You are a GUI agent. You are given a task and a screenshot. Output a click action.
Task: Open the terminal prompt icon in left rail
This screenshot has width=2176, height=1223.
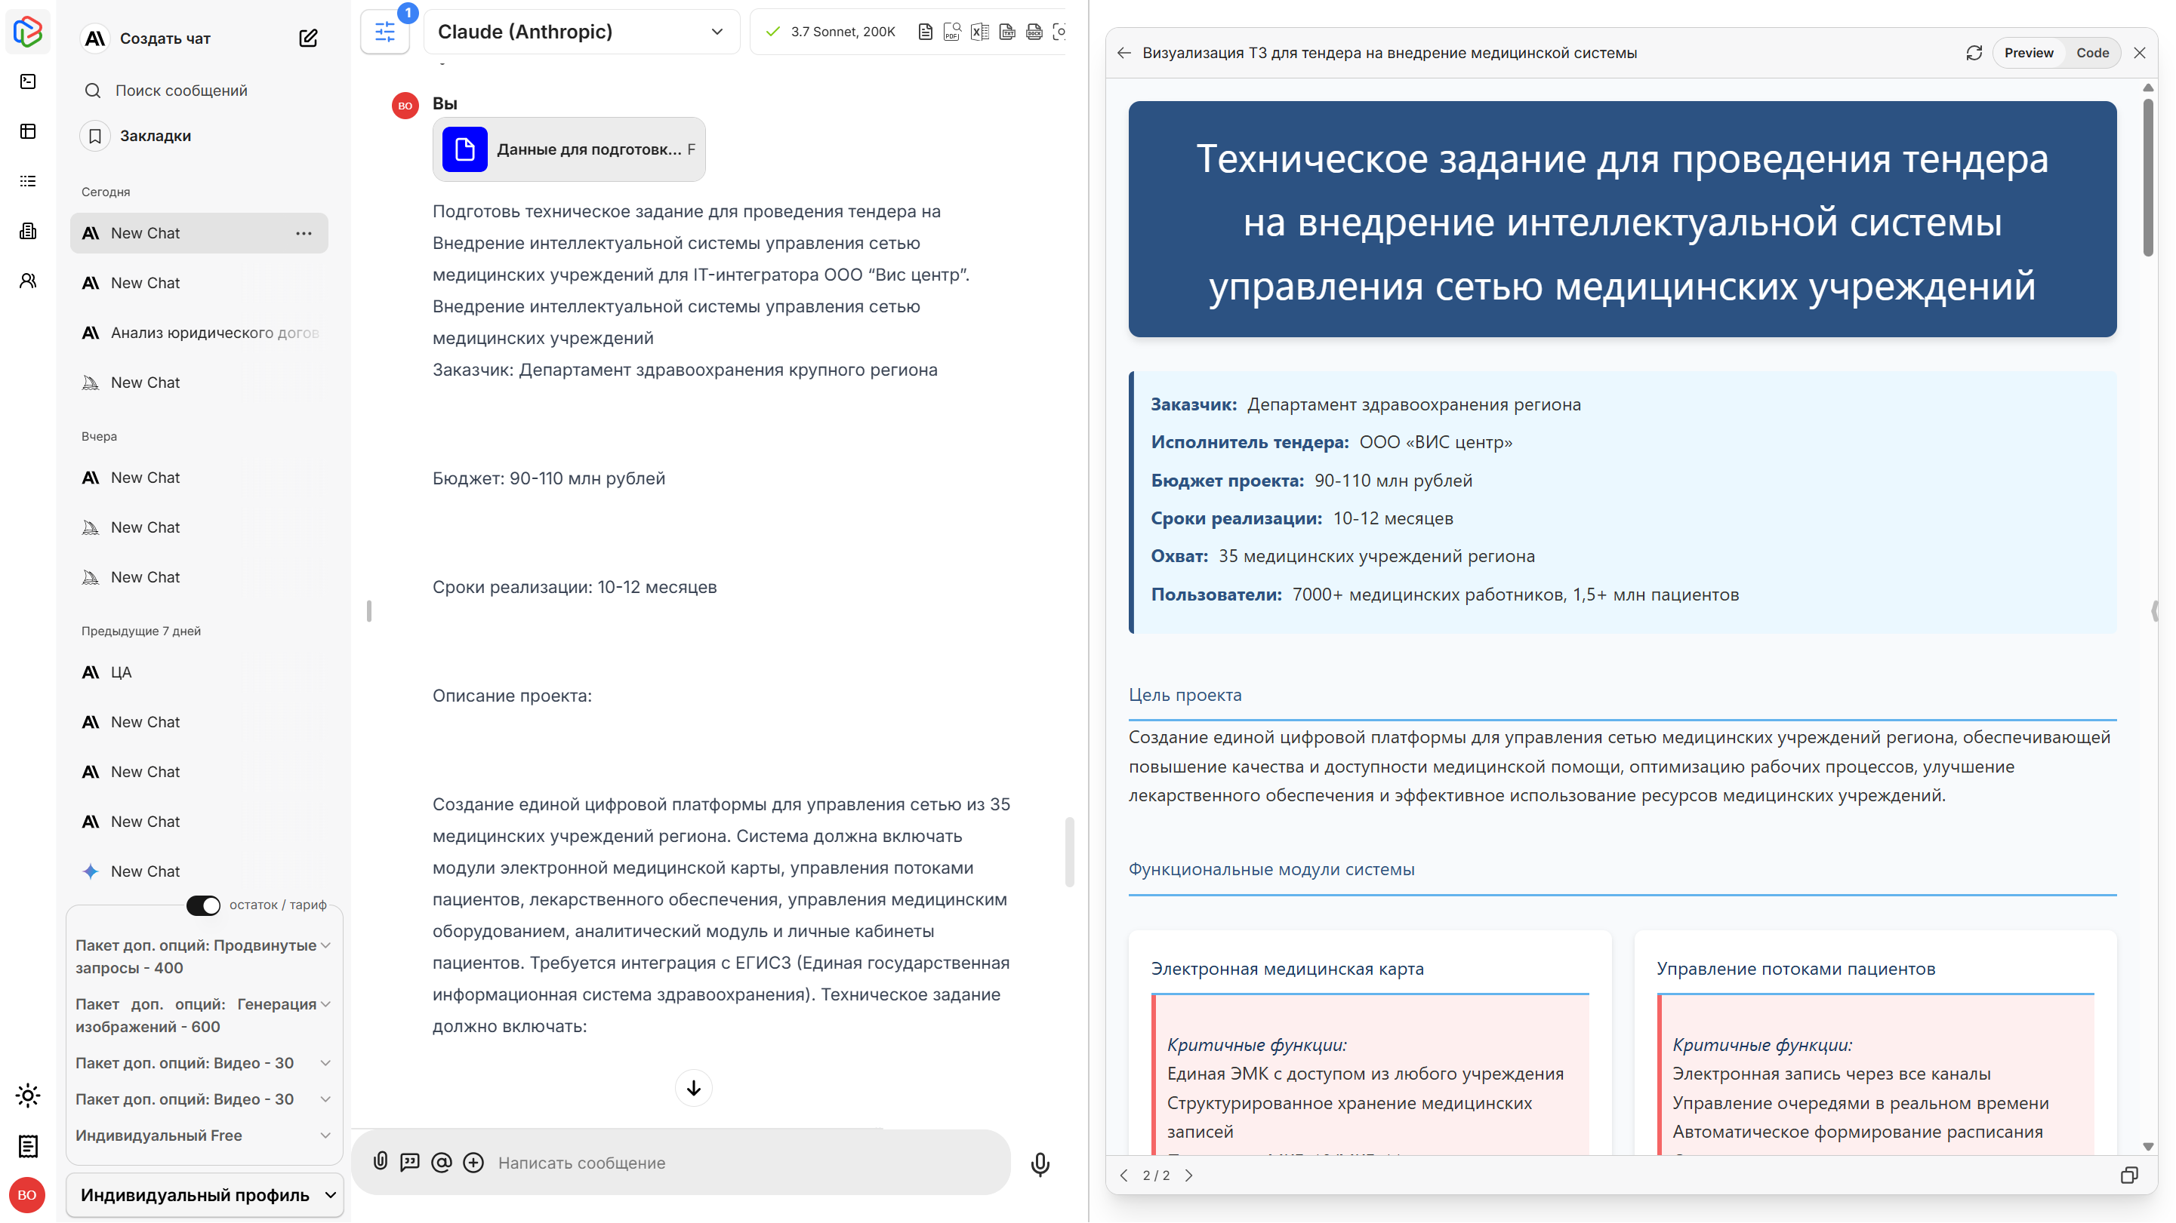pos(28,82)
